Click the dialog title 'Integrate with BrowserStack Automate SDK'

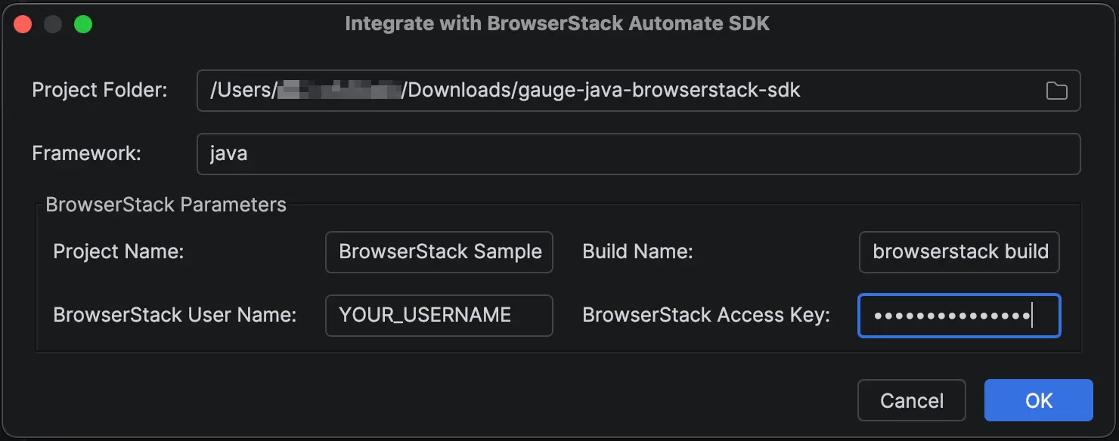point(557,23)
